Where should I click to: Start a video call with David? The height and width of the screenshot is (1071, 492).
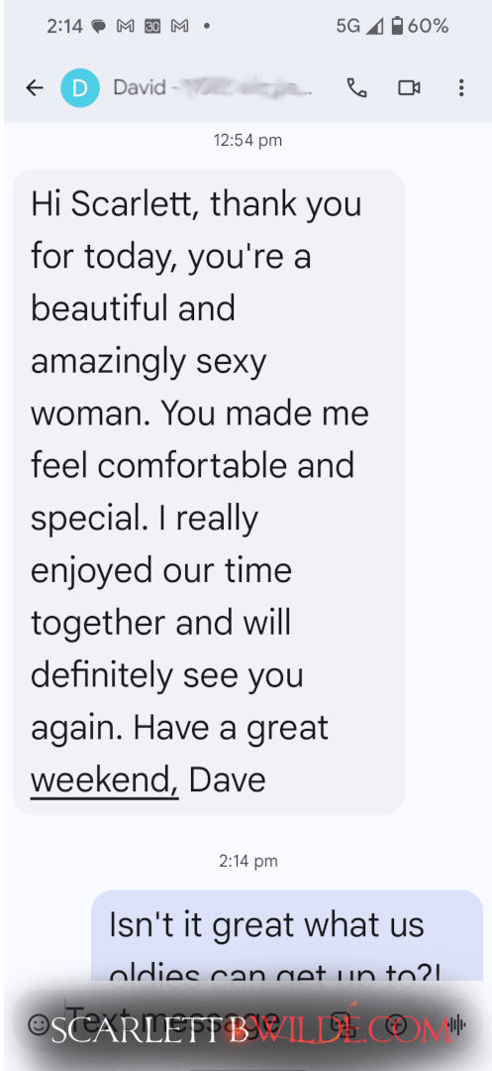point(409,87)
